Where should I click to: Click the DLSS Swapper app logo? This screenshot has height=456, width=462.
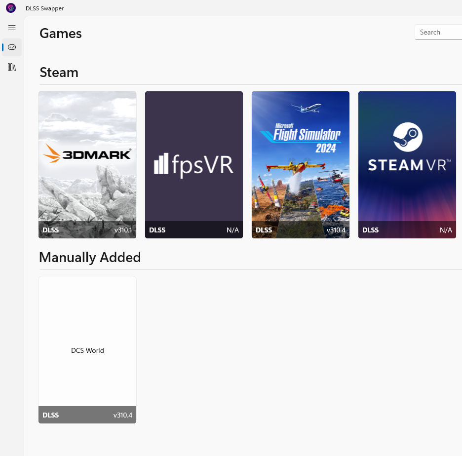11,8
